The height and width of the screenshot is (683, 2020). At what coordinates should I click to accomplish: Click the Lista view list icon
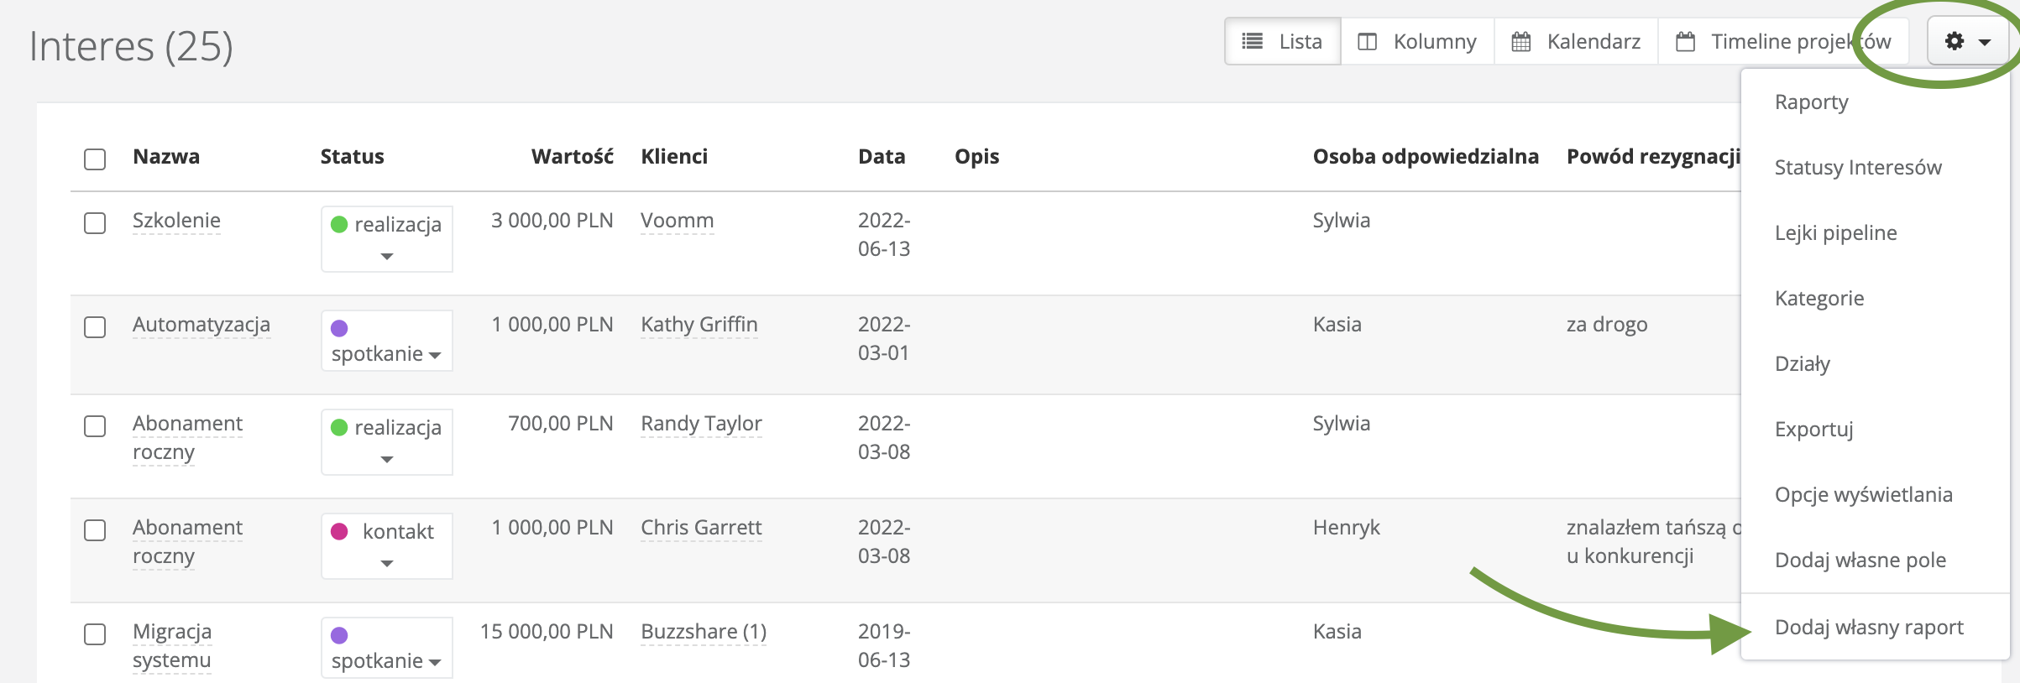click(x=1252, y=41)
